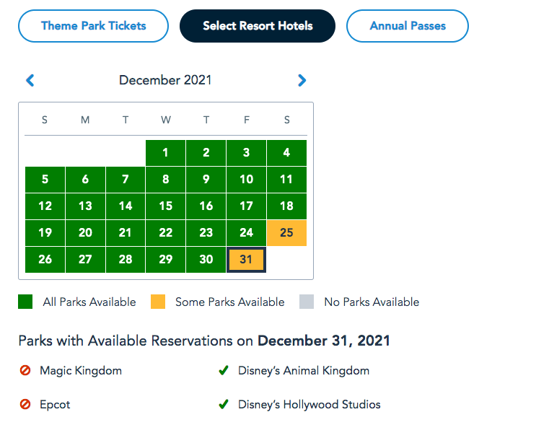Viewport: 549px width, 425px height.
Task: Click green checkmark beside Disney's Animal Kingdom
Action: click(224, 371)
